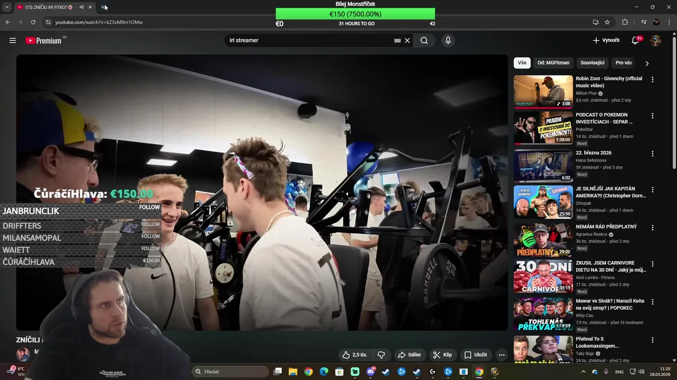Like the video (2,5 tis.)
This screenshot has width=677, height=380.
pyautogui.click(x=354, y=355)
